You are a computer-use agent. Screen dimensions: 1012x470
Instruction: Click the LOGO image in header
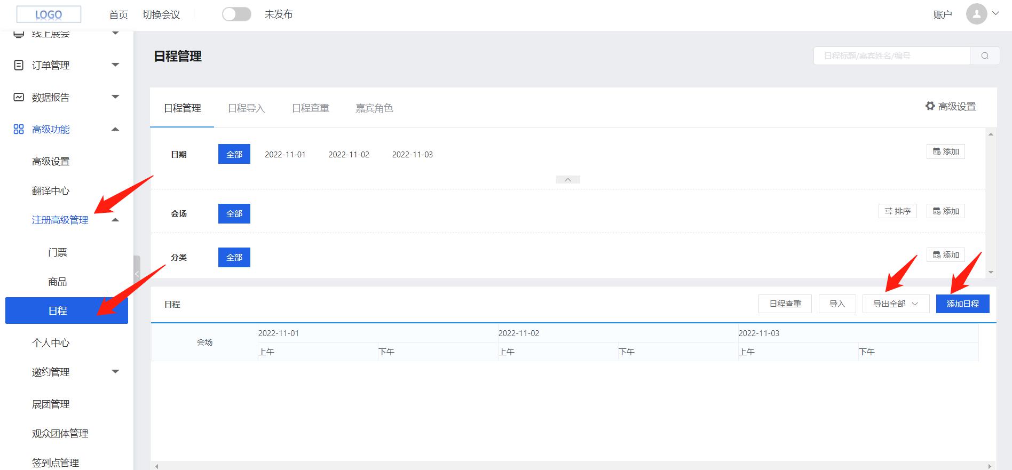coord(49,14)
